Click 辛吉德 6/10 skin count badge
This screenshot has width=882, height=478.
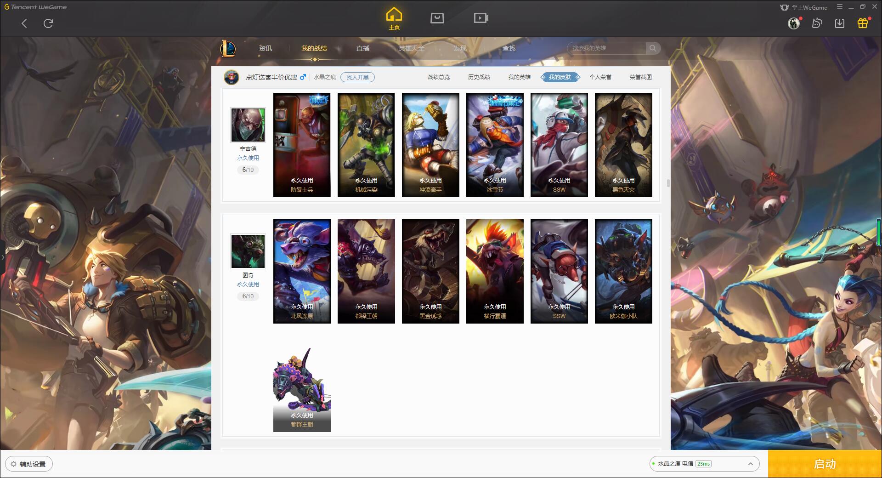(x=248, y=170)
